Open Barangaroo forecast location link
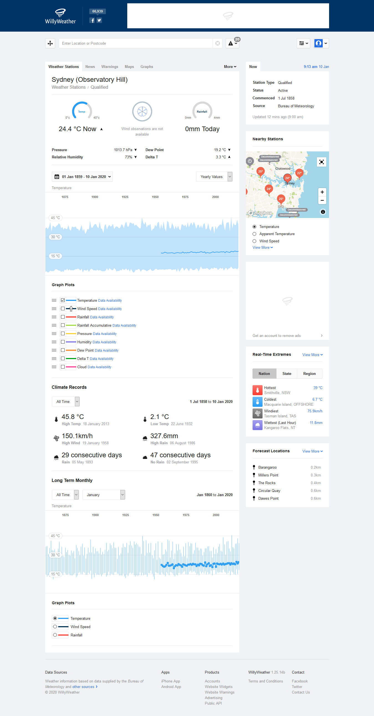374x716 pixels. (267, 468)
